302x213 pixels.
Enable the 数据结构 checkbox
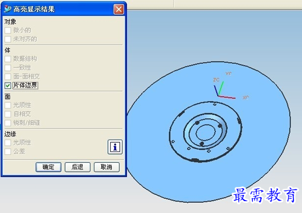(x=8, y=59)
